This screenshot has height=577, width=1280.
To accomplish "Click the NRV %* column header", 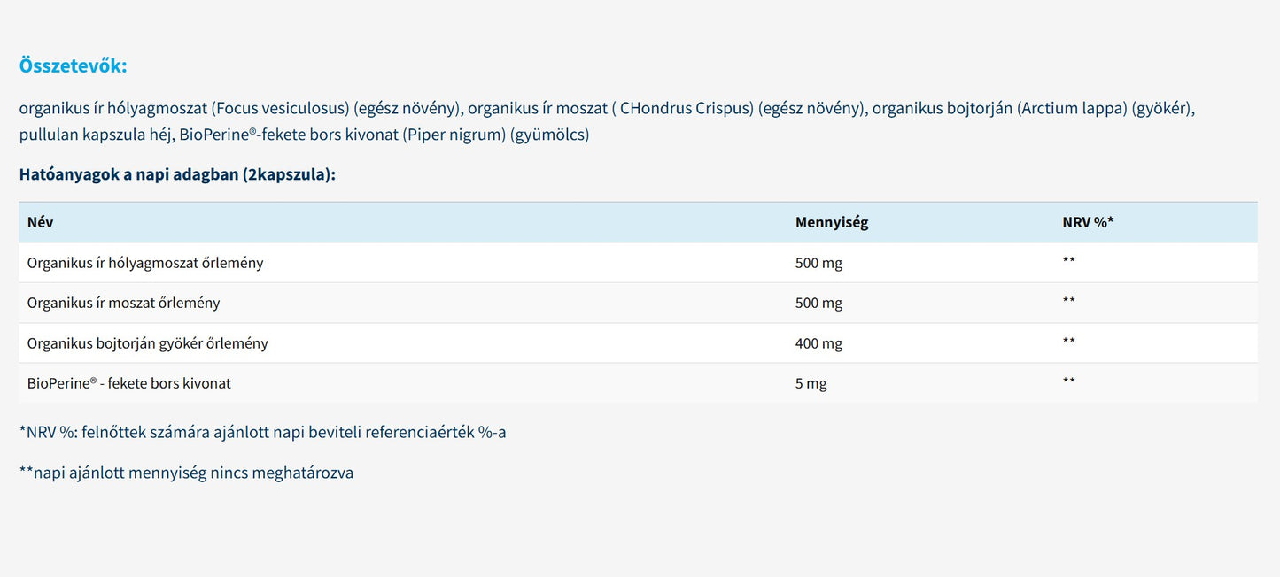I will point(1087,222).
